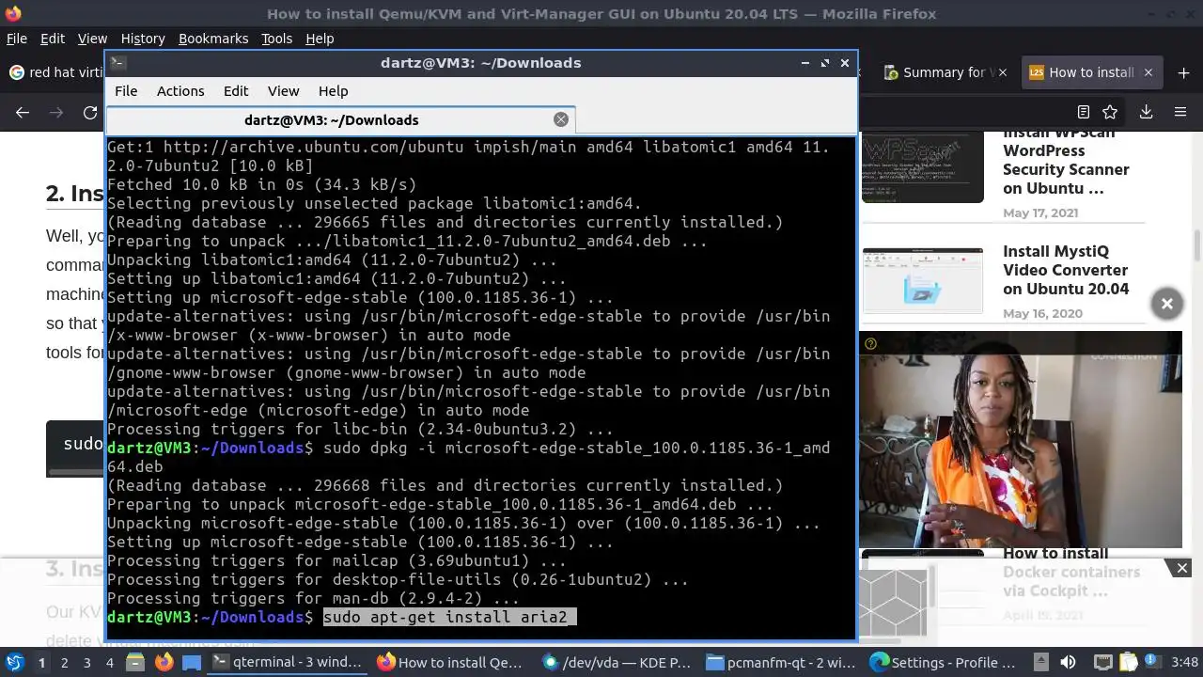
Task: Open Firefox File menu
Action: pos(17,39)
